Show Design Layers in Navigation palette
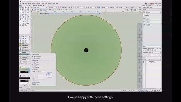Screen dimensions: 181x102 click(x=146, y=50)
